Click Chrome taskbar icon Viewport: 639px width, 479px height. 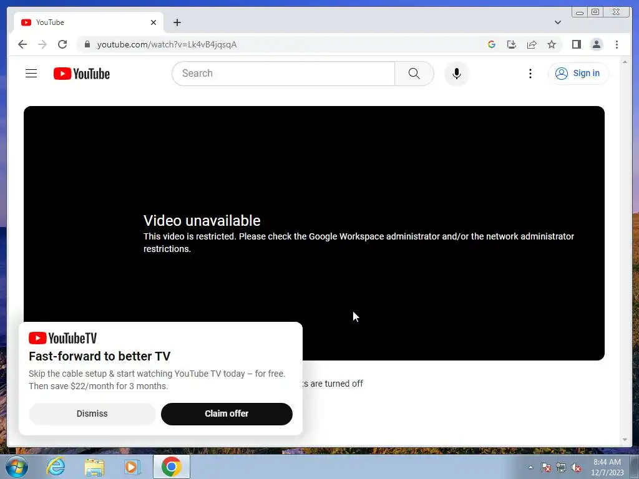coord(172,467)
